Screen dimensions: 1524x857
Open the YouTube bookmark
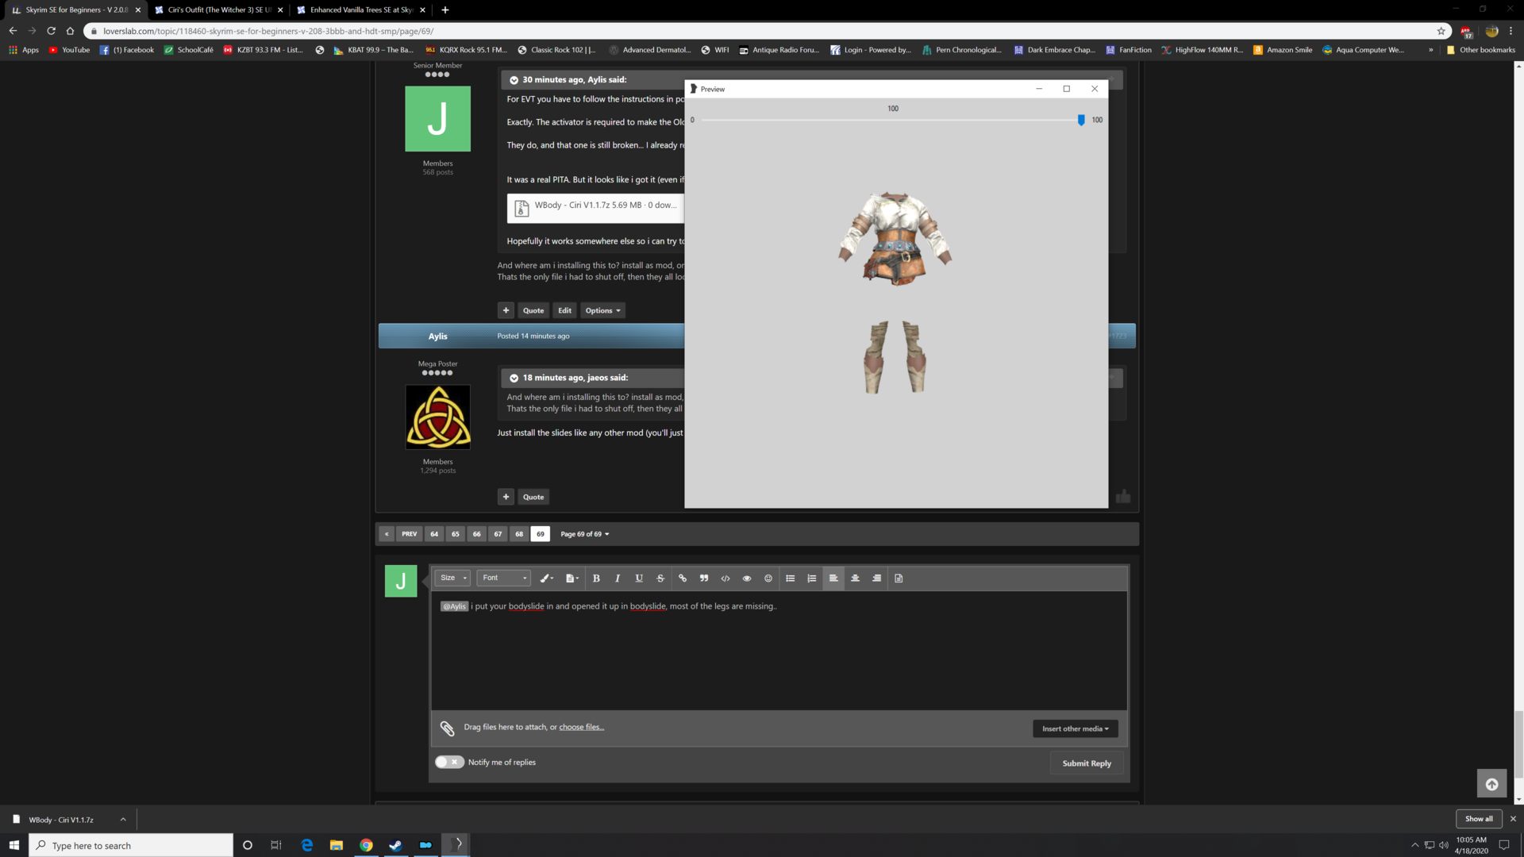point(69,50)
